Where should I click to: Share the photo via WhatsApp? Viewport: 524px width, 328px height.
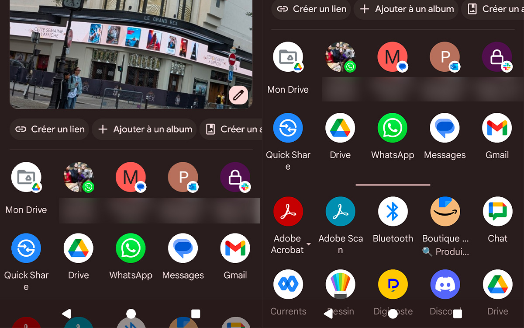click(393, 128)
